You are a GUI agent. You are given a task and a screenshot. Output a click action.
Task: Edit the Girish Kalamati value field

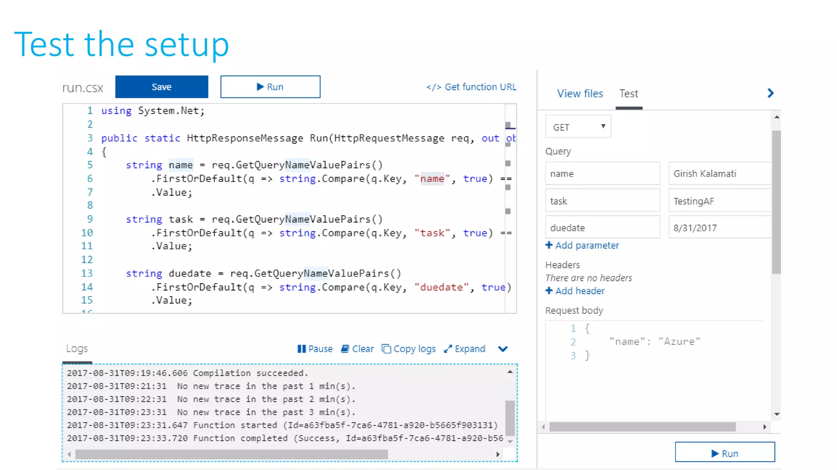point(719,173)
